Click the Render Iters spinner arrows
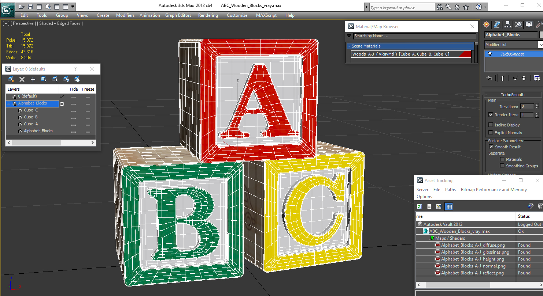The image size is (543, 296). [x=537, y=115]
